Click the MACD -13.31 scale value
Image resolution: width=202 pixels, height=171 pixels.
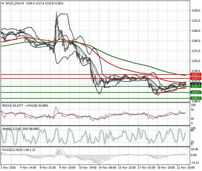pos(195,163)
